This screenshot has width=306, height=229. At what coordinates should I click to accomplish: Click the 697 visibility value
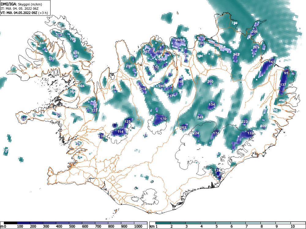(222, 47)
